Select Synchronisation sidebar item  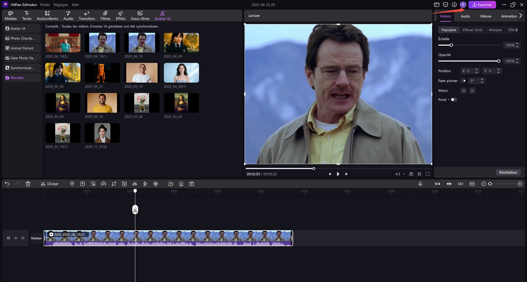(x=22, y=67)
